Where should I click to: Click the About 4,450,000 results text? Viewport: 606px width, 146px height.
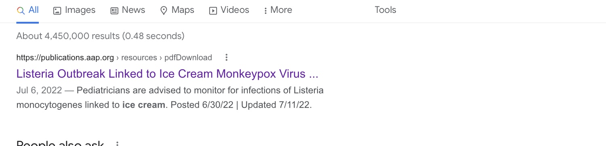click(x=100, y=36)
